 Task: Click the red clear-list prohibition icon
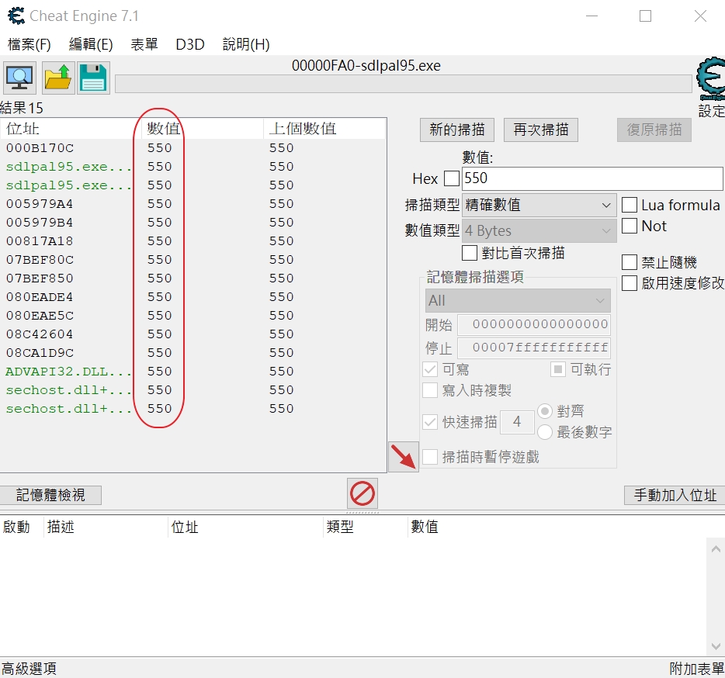(362, 493)
